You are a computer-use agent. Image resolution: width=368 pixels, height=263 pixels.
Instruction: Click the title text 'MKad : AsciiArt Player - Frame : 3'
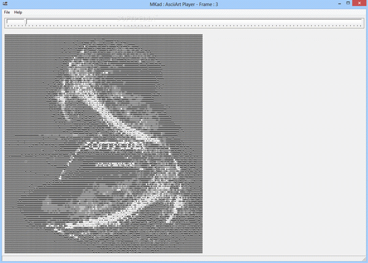pyautogui.click(x=184, y=4)
